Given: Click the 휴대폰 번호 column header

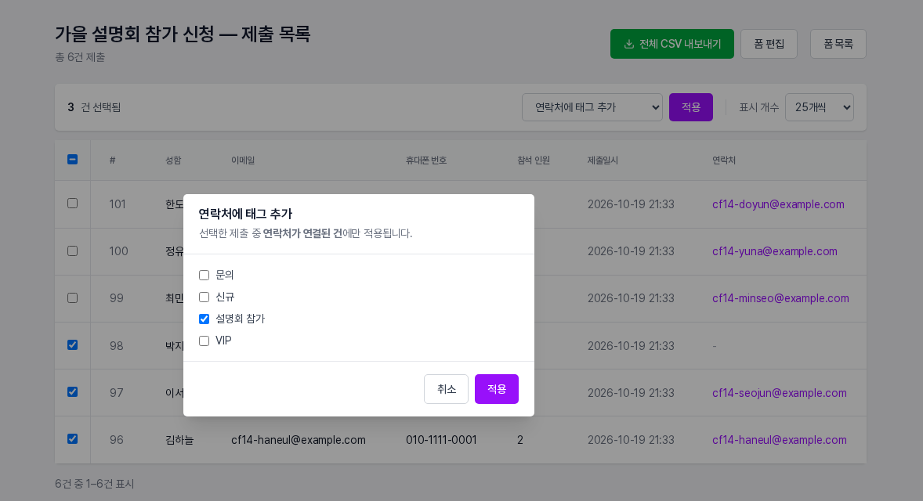Looking at the screenshot, I should [x=426, y=160].
